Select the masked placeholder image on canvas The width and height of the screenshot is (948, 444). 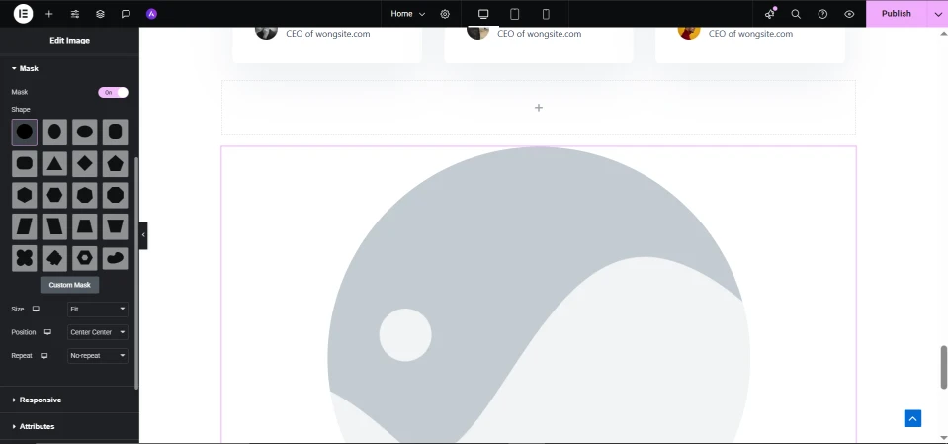click(539, 295)
